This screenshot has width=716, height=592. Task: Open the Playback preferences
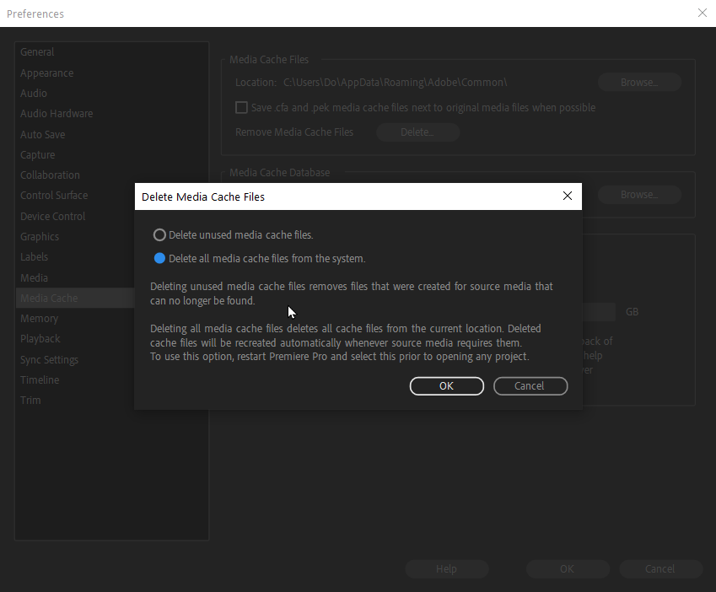coord(40,338)
